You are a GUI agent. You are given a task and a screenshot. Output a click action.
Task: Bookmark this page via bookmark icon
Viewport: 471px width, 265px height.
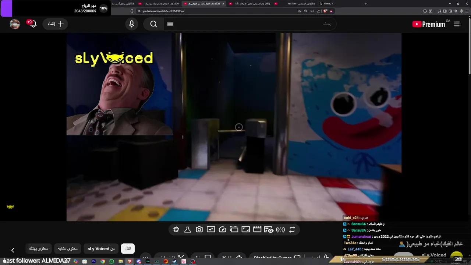[x=132, y=11]
